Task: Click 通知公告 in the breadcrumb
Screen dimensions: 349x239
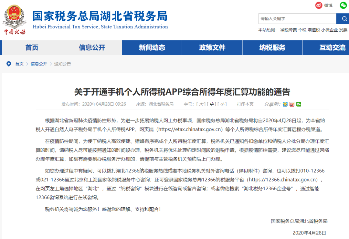Action: pos(62,64)
